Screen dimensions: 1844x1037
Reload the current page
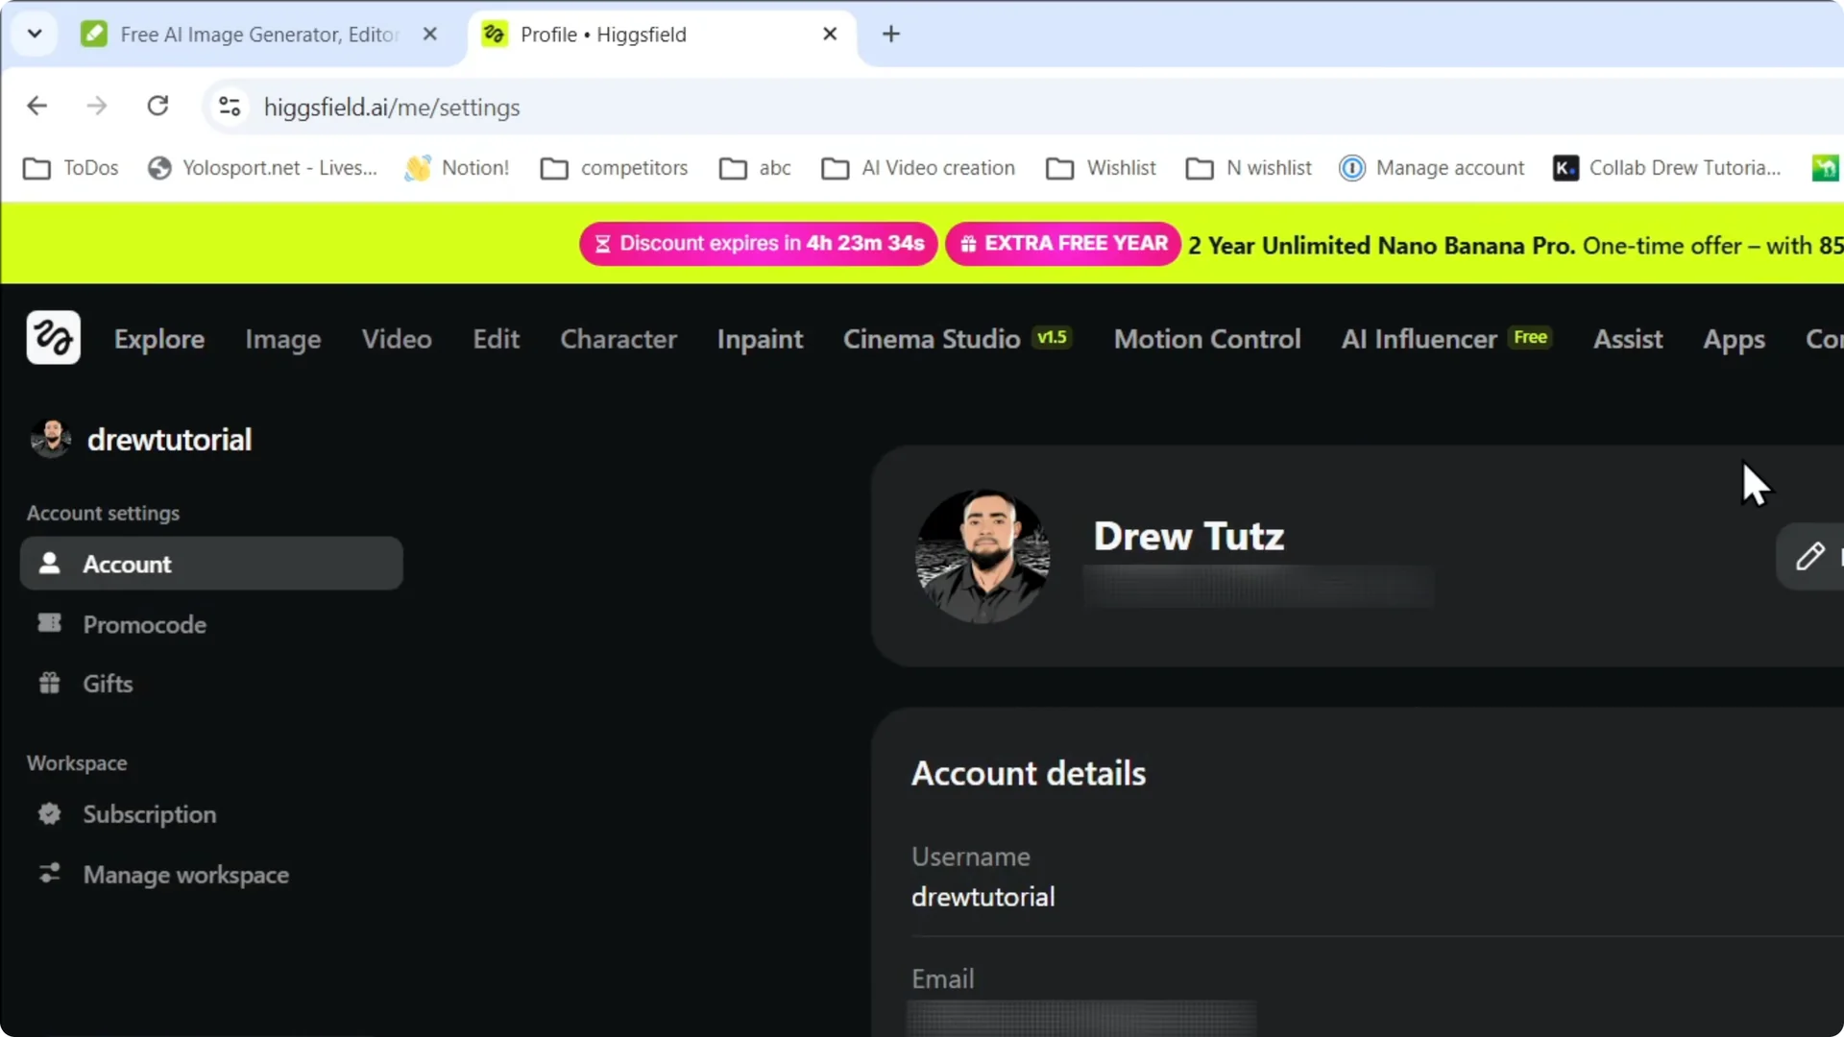(x=158, y=106)
